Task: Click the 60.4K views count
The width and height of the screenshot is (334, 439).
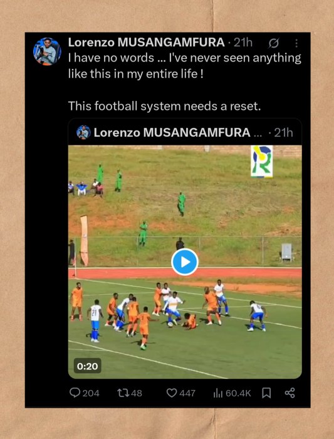Action: (x=238, y=393)
